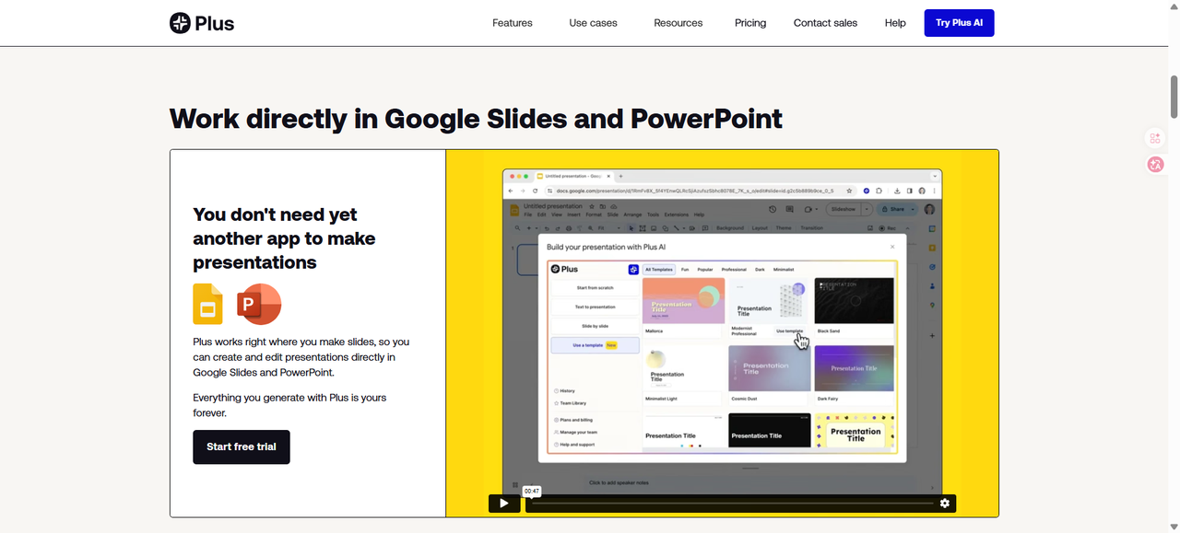The image size is (1180, 533).
Task: Open Manage your team in sidebar
Action: point(575,432)
